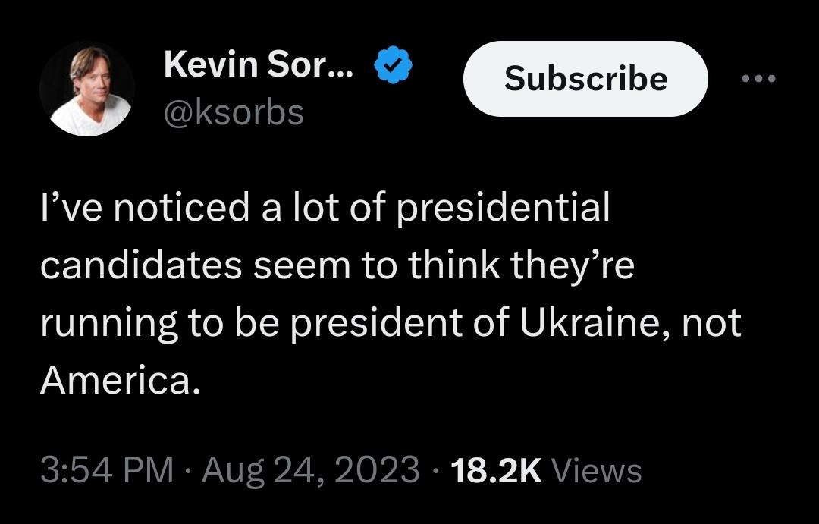Click the blue verified checkmark badge
819x524 pixels.
393,67
